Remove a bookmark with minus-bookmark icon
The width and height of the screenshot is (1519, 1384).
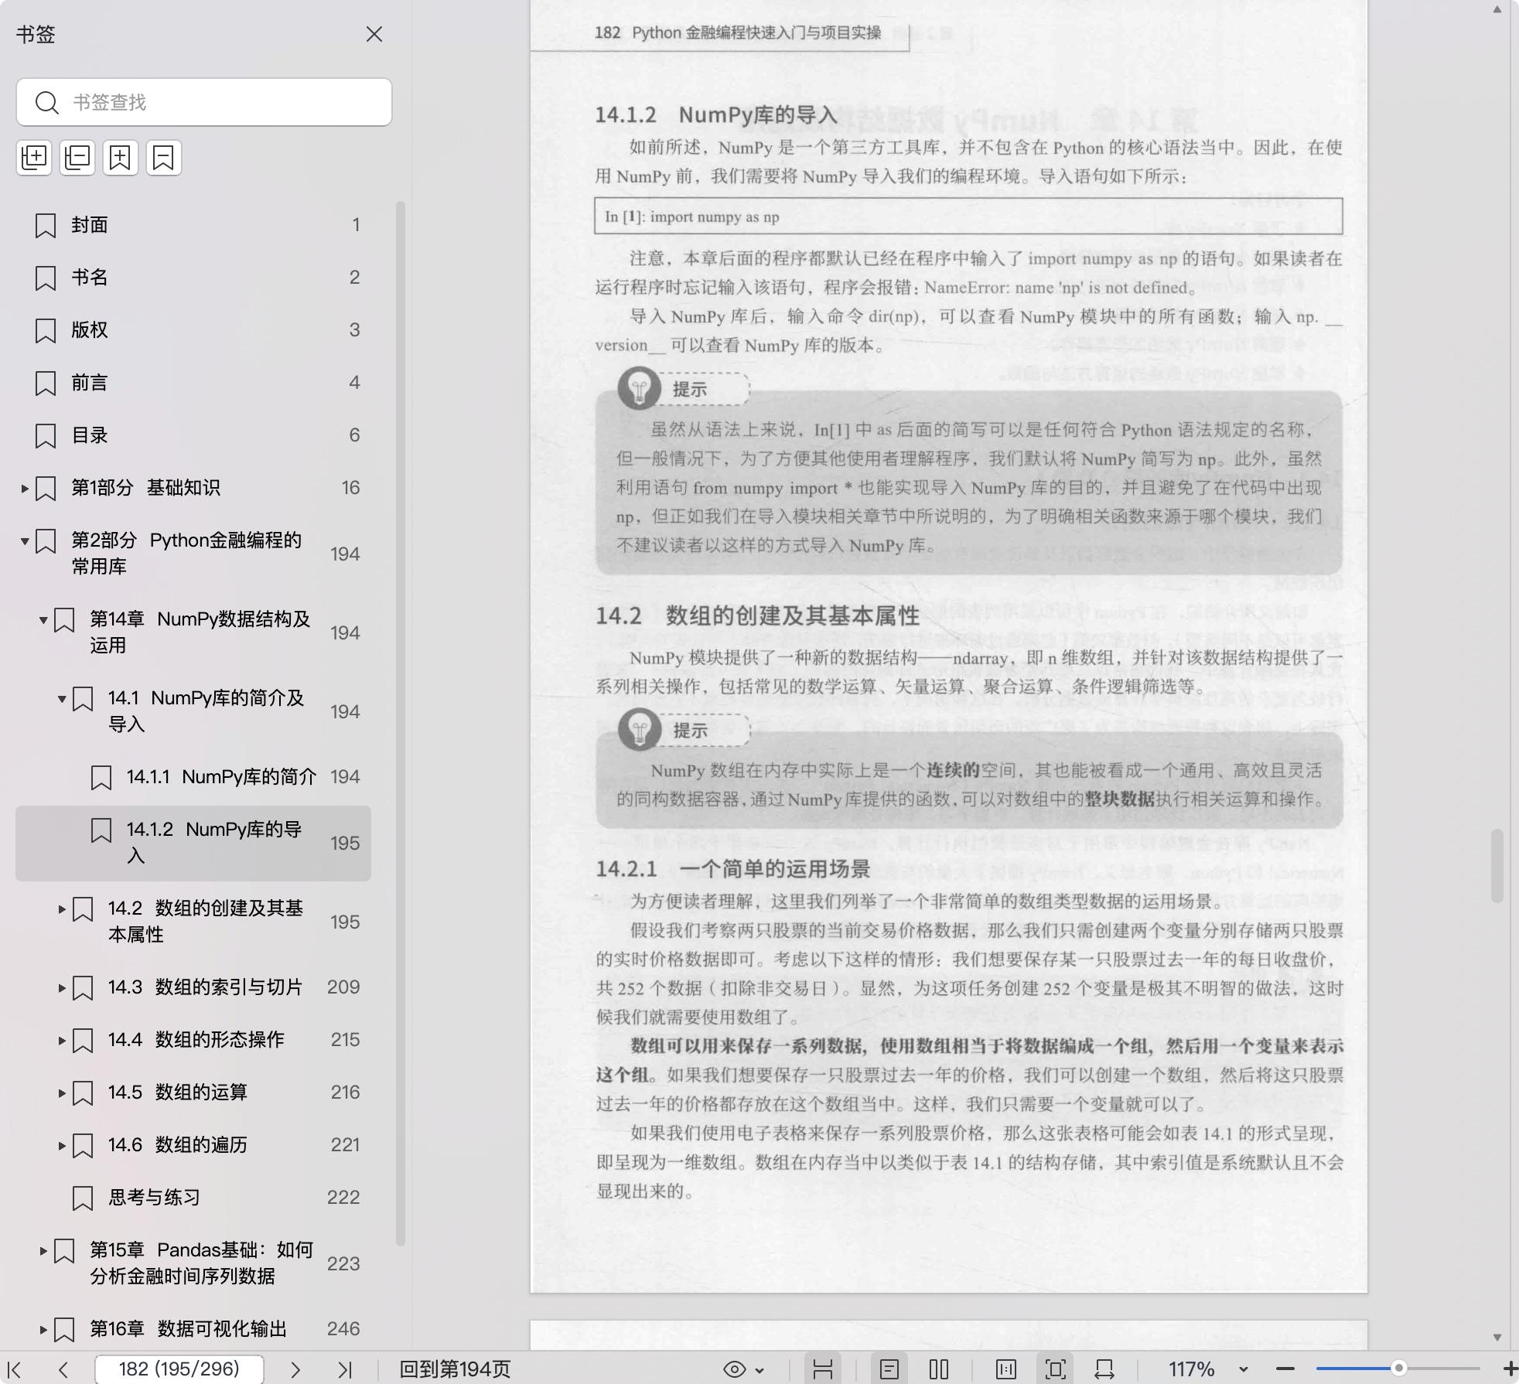click(x=164, y=158)
